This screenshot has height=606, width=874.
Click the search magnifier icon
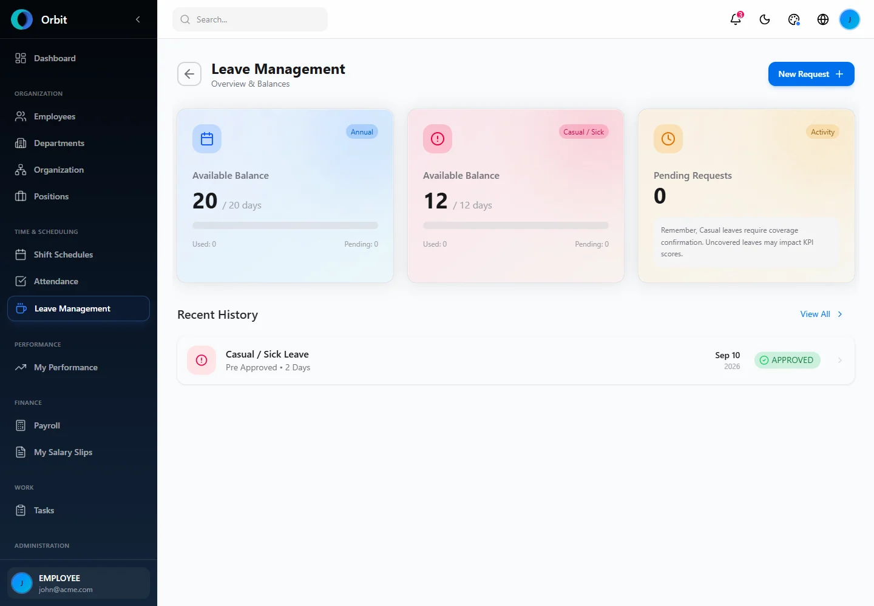pos(185,19)
